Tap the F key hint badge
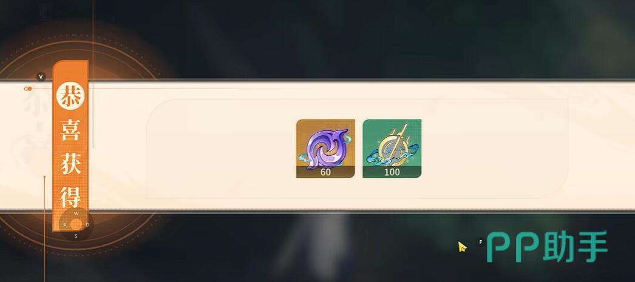 tap(481, 242)
